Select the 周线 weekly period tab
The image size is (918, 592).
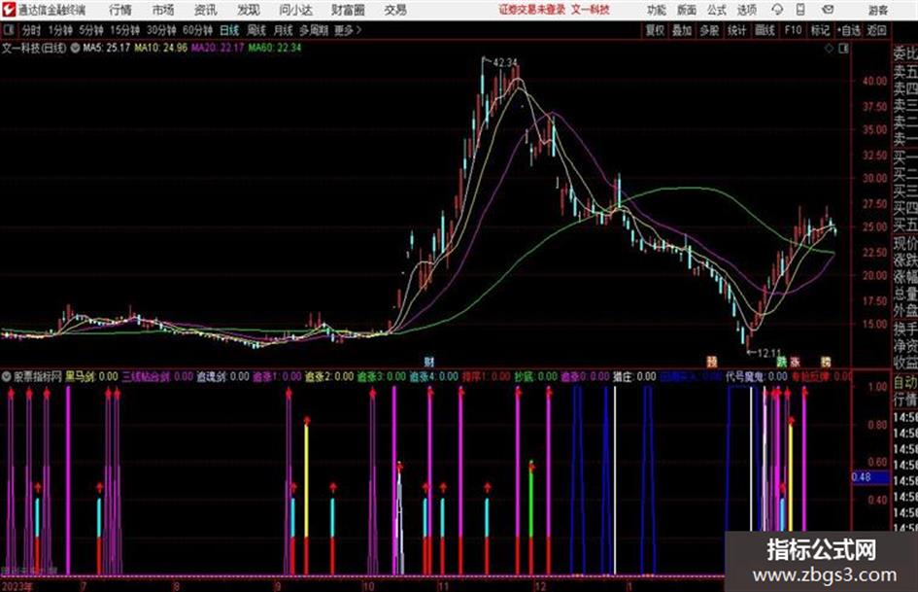256,30
